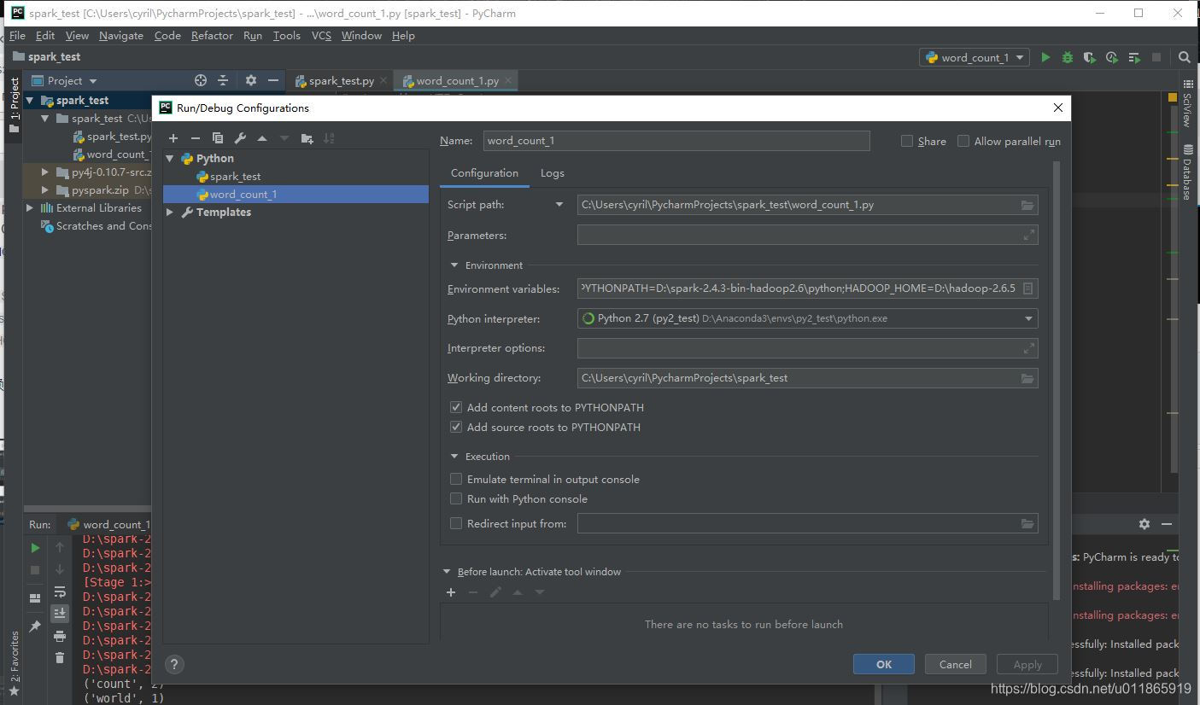
Task: Close the Run/Debug Configurations dialog
Action: point(1058,108)
